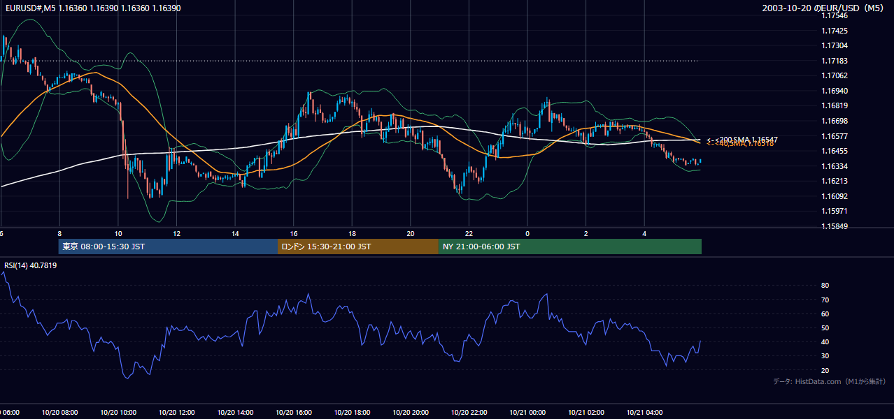The image size is (894, 419).
Task: Select the NY 21:00-06:00 JST session bar
Action: (x=570, y=247)
